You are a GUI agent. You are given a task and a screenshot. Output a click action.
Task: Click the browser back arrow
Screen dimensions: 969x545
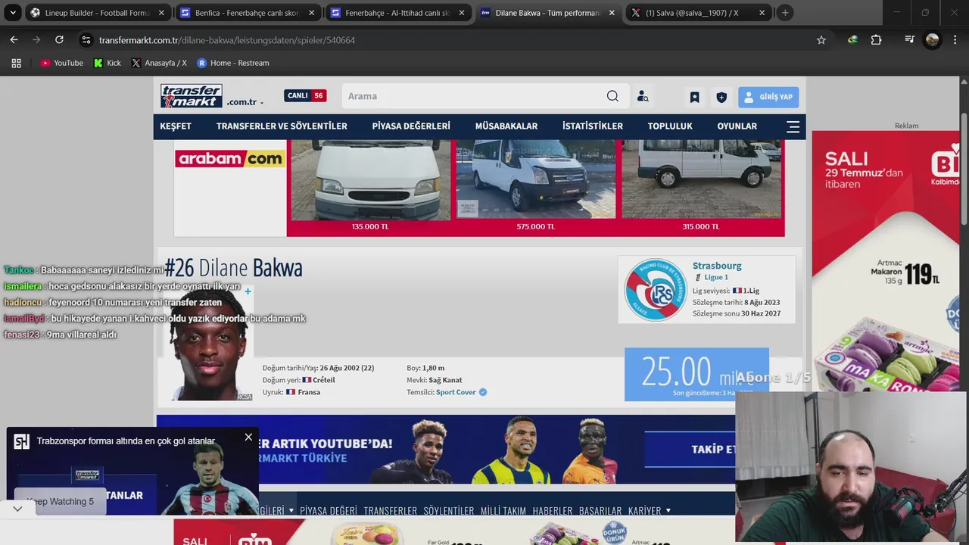coord(14,40)
